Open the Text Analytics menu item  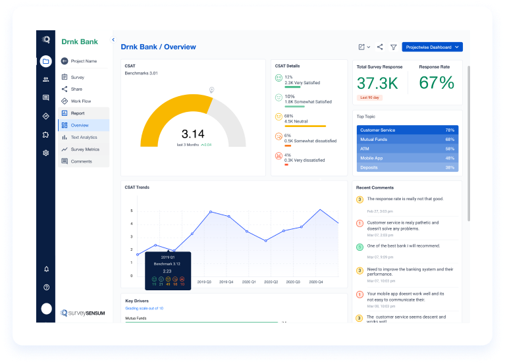point(84,138)
